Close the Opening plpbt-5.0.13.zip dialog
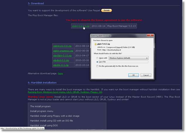This screenshot has height=133, width=186. (150, 35)
